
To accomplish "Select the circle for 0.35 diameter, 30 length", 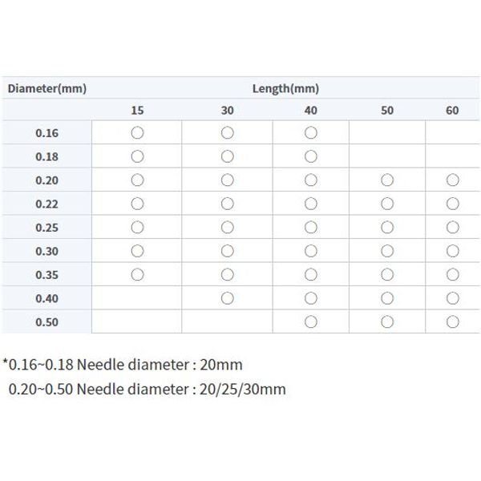I will 228,274.
